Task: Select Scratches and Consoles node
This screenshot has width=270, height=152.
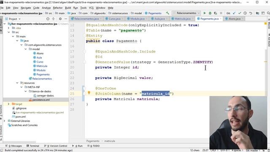Action: point(24,125)
